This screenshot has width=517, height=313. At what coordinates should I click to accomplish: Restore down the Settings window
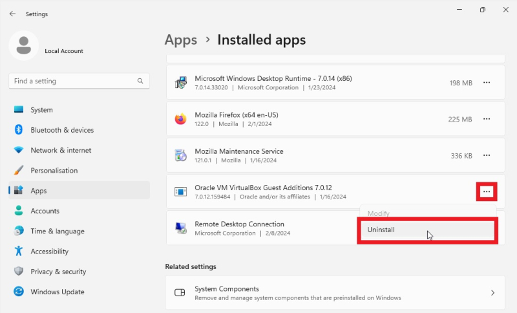tap(482, 10)
